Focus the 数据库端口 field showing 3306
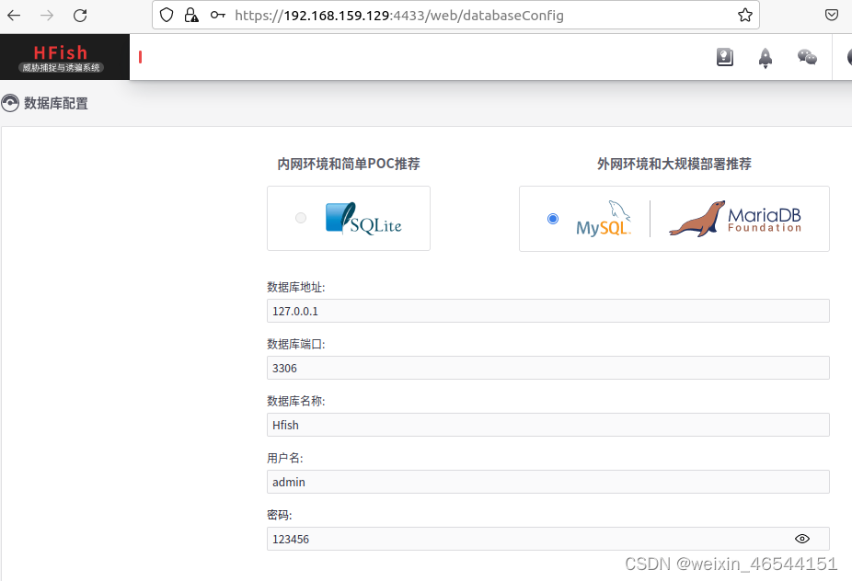 pos(547,368)
